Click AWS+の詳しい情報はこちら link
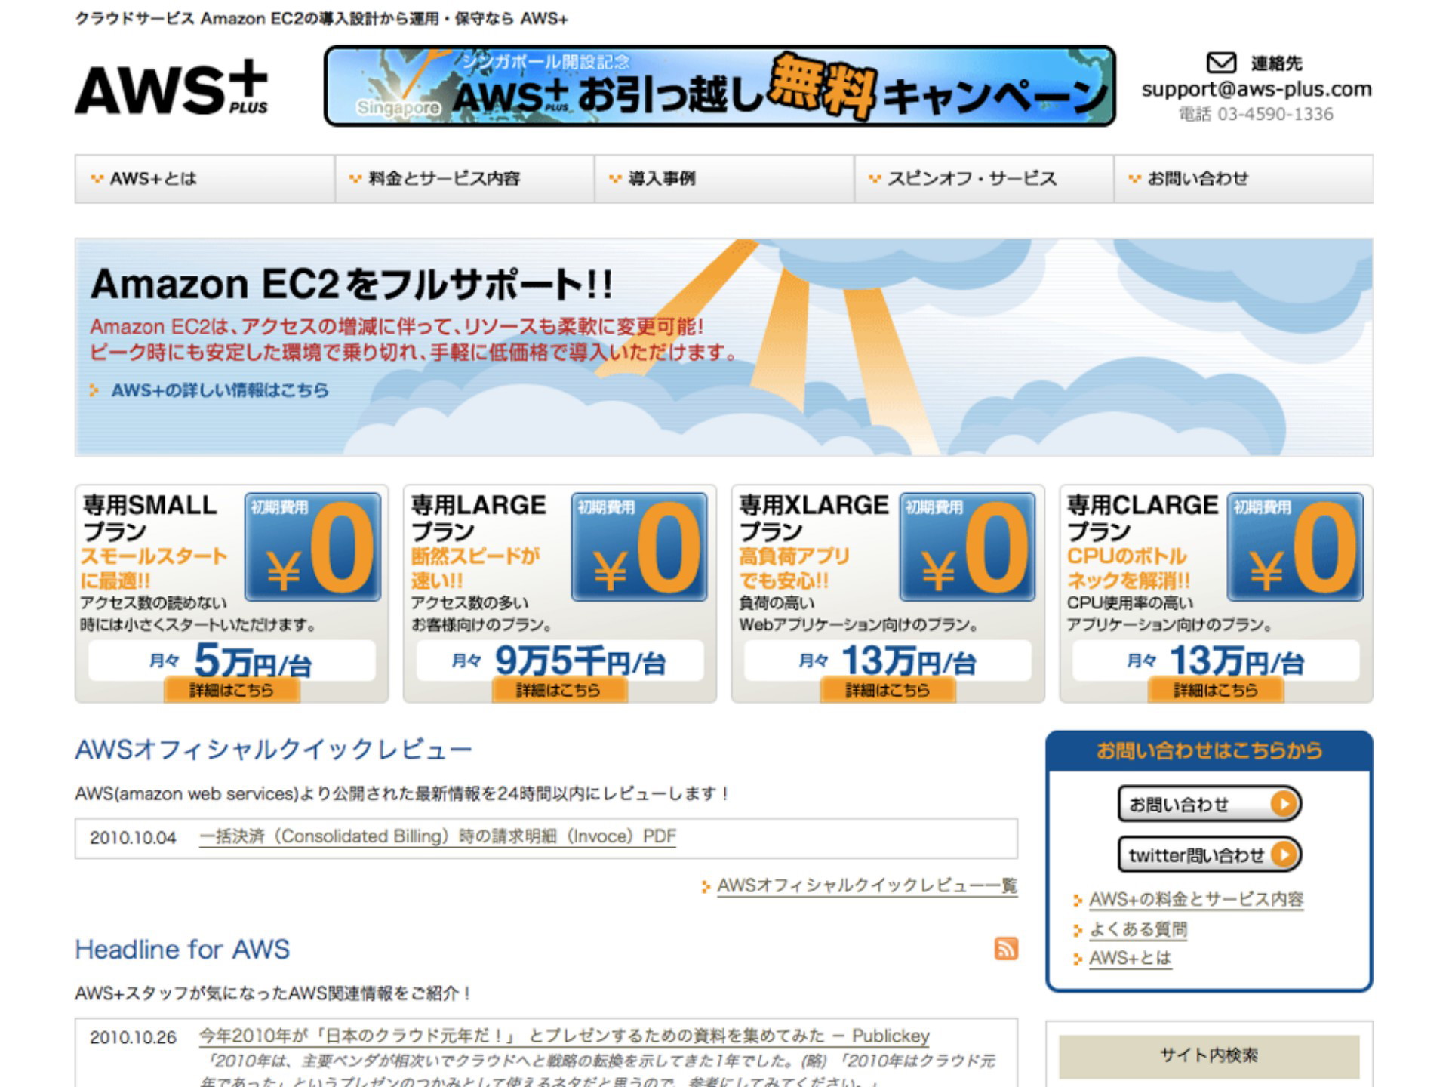 pos(220,390)
